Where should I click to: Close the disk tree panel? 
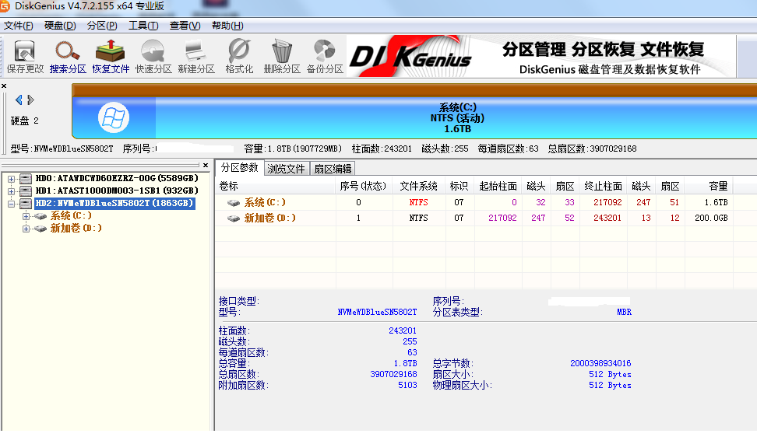click(206, 166)
